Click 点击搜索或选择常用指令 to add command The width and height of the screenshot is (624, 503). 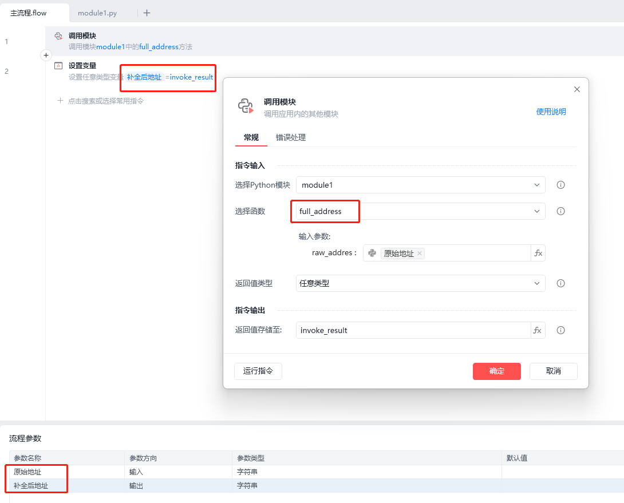pyautogui.click(x=105, y=101)
